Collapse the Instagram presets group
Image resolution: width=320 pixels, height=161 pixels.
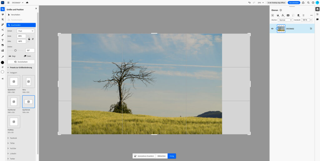[8, 73]
